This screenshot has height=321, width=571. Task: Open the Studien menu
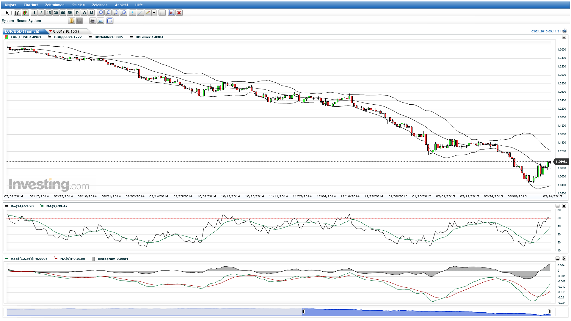(x=78, y=5)
